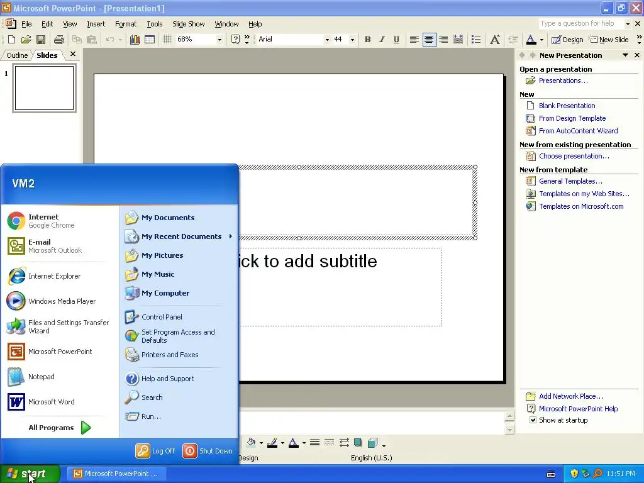Click the Distribute text alignment icon
The width and height of the screenshot is (644, 483).
click(x=458, y=40)
